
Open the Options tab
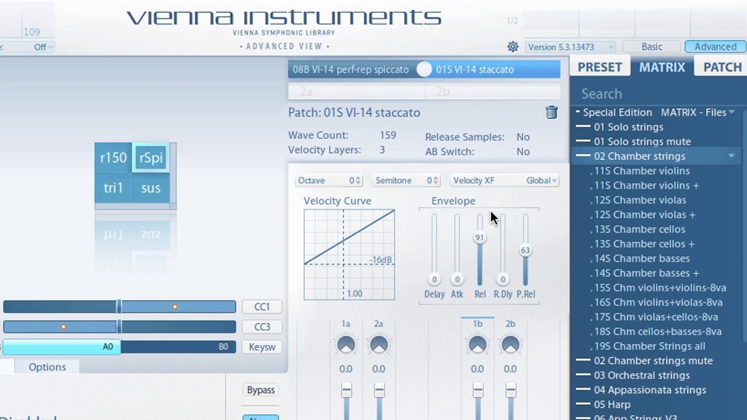(47, 367)
